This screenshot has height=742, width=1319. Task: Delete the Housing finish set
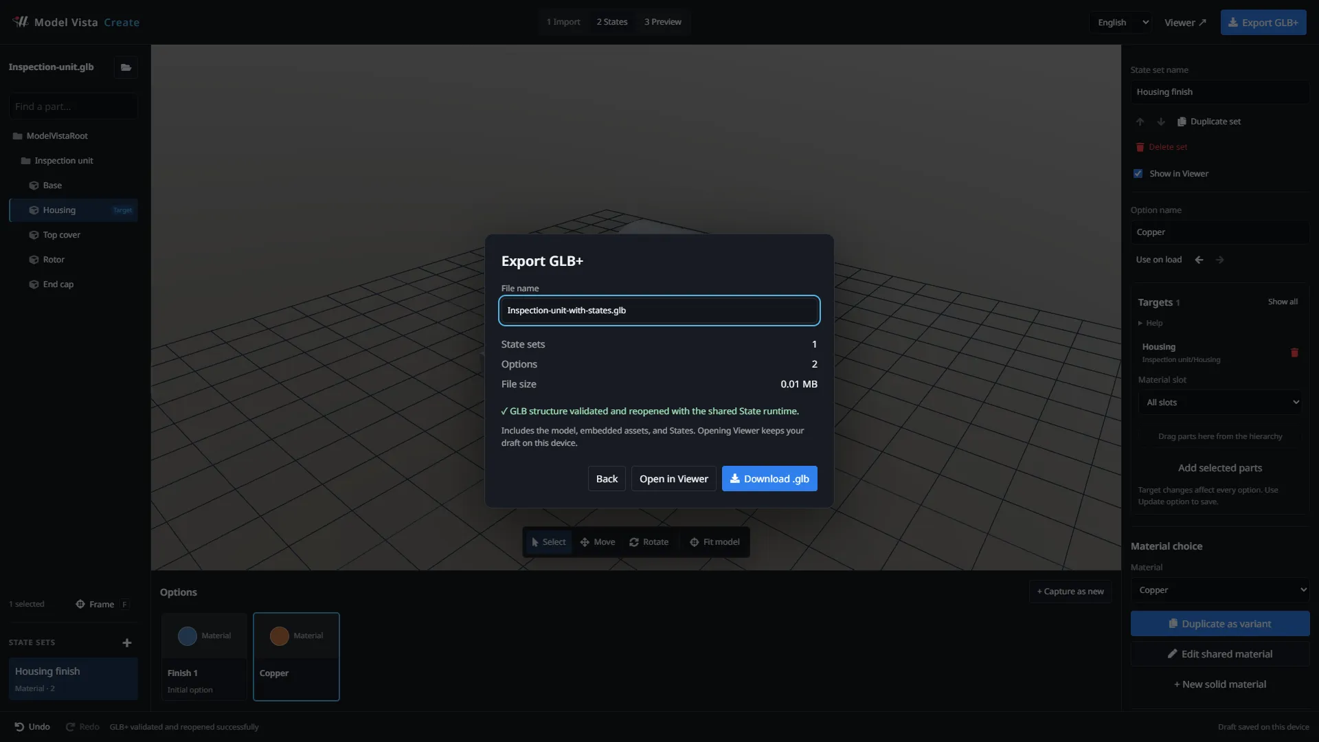1161,147
